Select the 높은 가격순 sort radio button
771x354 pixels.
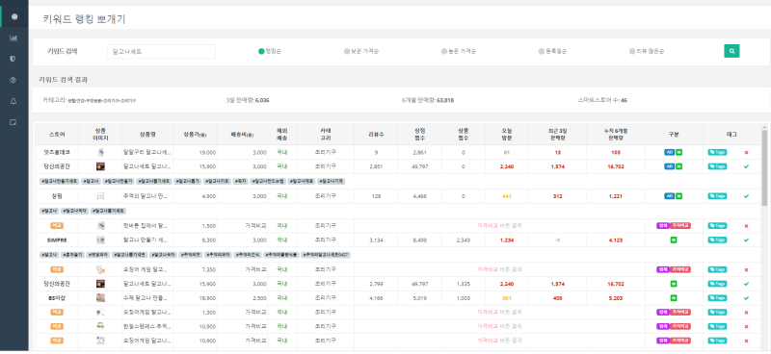[444, 51]
